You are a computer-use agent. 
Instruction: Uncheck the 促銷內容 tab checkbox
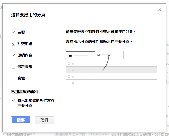click(x=14, y=55)
